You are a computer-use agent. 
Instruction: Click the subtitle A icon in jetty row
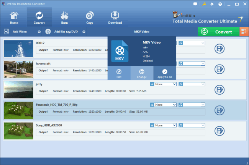tap(152, 84)
